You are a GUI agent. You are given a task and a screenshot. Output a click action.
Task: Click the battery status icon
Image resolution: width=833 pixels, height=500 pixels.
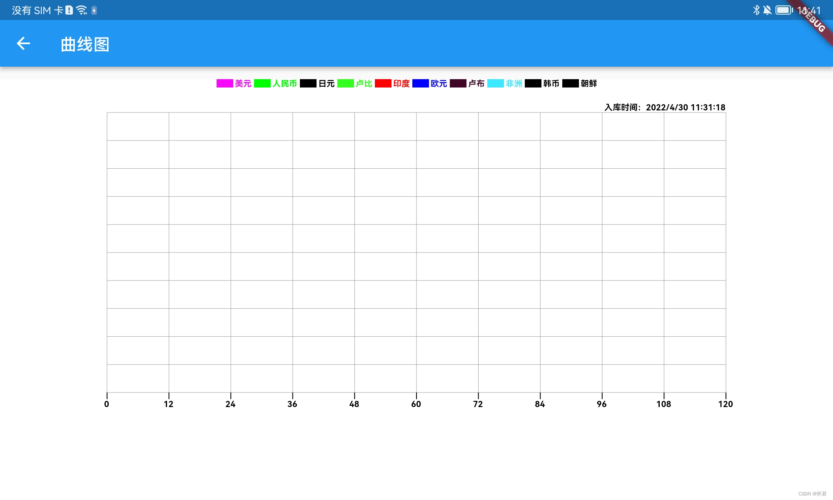[784, 10]
